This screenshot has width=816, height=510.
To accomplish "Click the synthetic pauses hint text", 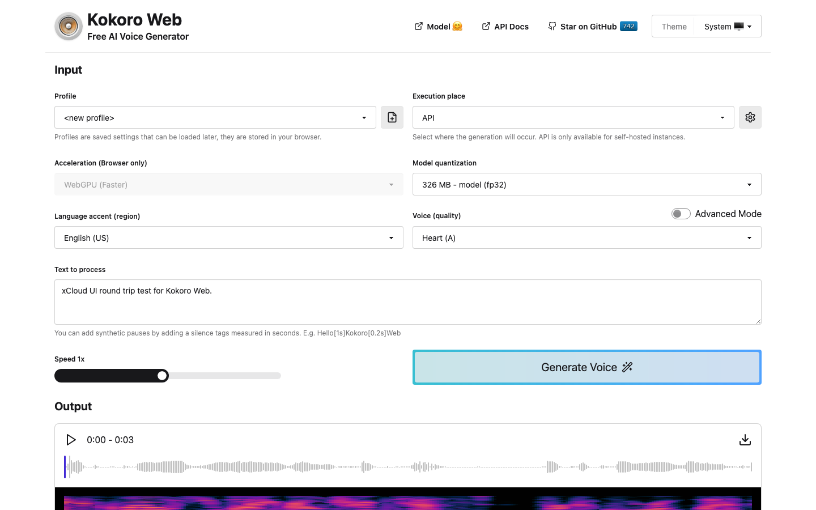I will [227, 333].
